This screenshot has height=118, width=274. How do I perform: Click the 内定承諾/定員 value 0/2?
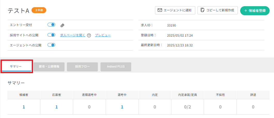pyautogui.click(x=187, y=107)
